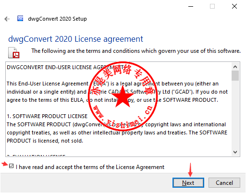The height and width of the screenshot is (193, 246).
Task: Uncheck the accept License Agreement checkbox
Action: click(11, 166)
